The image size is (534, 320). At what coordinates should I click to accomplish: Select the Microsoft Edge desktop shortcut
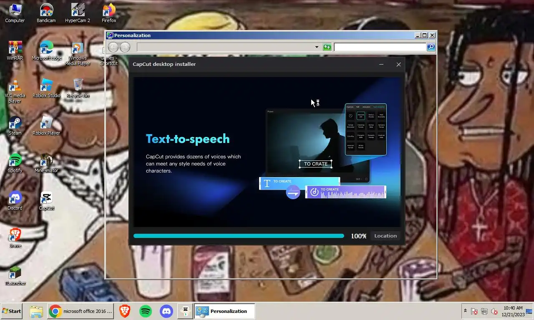pos(46,50)
